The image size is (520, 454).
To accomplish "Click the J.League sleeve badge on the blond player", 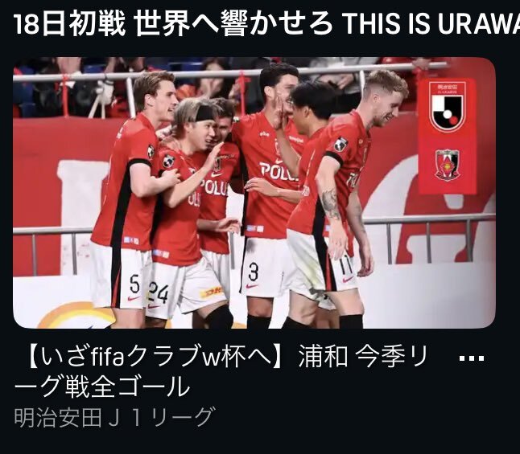I will coord(340,145).
